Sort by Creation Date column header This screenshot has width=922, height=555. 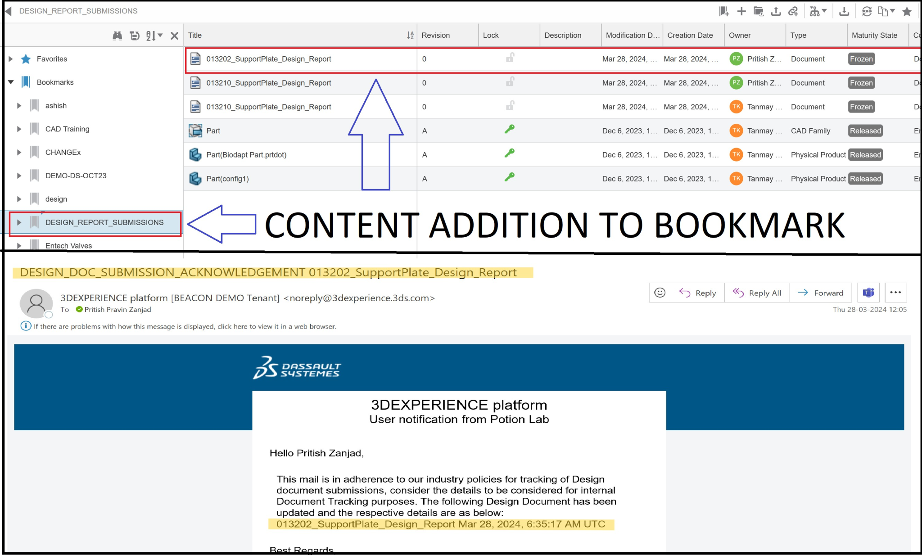coord(690,36)
